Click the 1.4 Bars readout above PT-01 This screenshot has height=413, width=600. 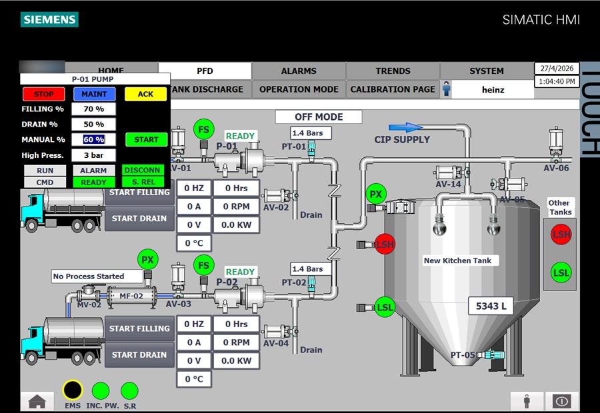coord(311,133)
